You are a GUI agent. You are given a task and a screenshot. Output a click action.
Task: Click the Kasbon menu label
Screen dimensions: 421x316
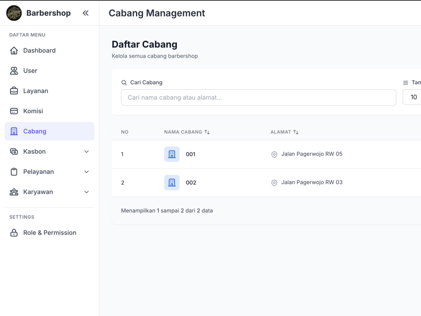[35, 152]
